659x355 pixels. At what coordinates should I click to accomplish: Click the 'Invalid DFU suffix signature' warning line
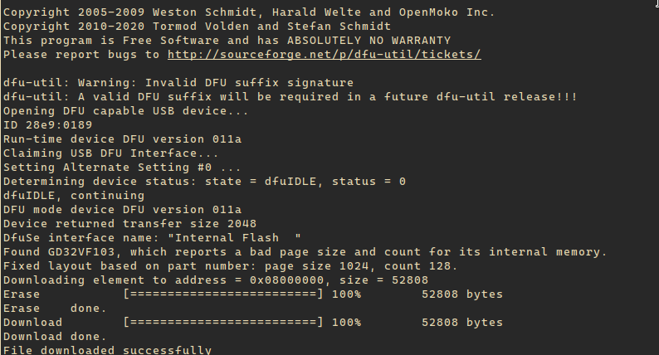click(178, 83)
